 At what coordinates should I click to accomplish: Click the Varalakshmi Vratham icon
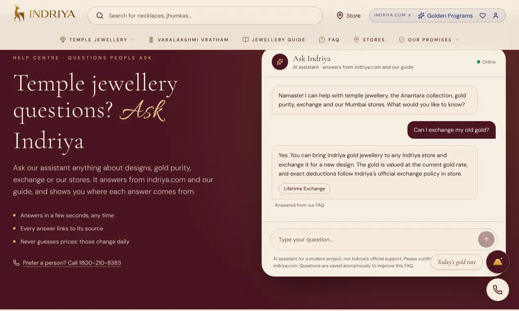(x=151, y=40)
